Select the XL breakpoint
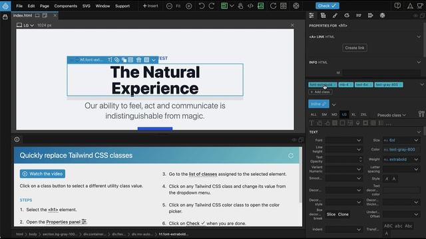The height and width of the screenshot is (239, 426). 353,115
